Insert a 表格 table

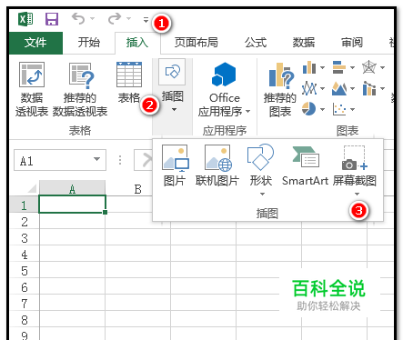pos(129,83)
